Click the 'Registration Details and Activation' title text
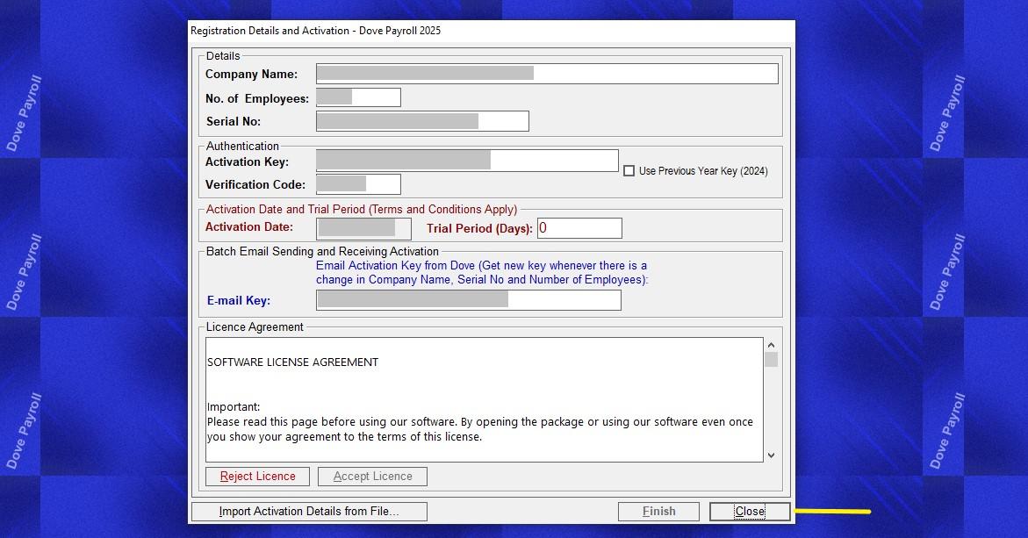This screenshot has height=538, width=1028. [315, 31]
